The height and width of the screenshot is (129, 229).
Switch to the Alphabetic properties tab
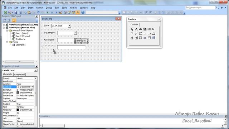8,74
